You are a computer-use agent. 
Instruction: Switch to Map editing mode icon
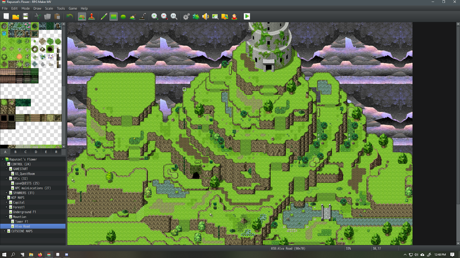pyautogui.click(x=82, y=16)
